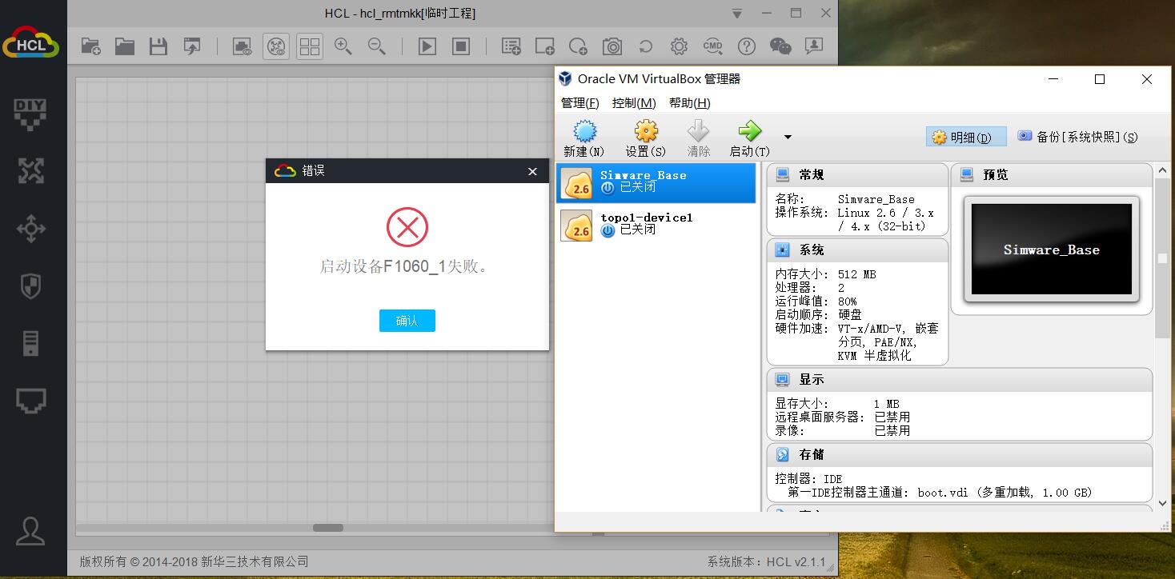Toggle the circular topology view icon in HCL
The width and height of the screenshot is (1175, 579).
(x=276, y=46)
